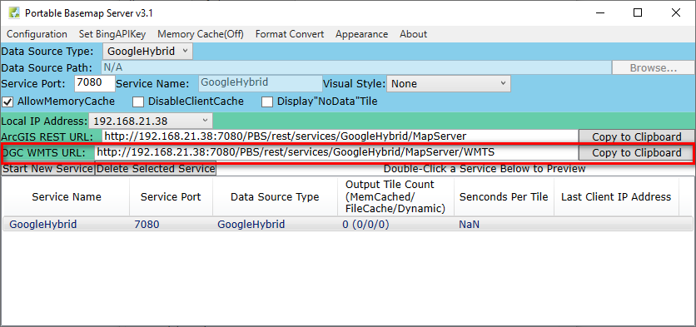The height and width of the screenshot is (327, 696).
Task: Click the OGC WMTS URL text field
Action: tap(336, 152)
